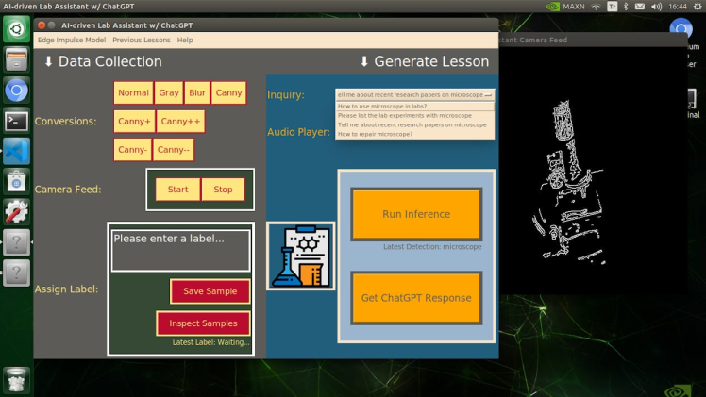This screenshot has height=397, width=706.
Task: Click the Run Inference button
Action: tap(416, 214)
